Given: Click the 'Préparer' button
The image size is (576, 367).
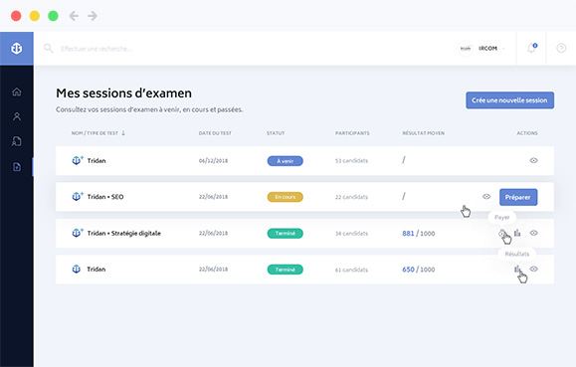Looking at the screenshot, I should coord(518,197).
